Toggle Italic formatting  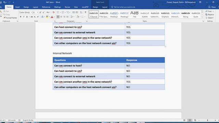point(24,17)
